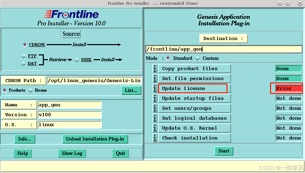Click the Check installation step
The width and height of the screenshot is (305, 173).
point(195,138)
